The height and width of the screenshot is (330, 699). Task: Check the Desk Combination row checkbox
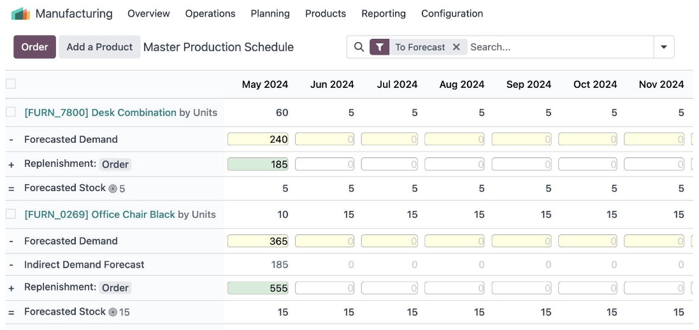point(11,112)
